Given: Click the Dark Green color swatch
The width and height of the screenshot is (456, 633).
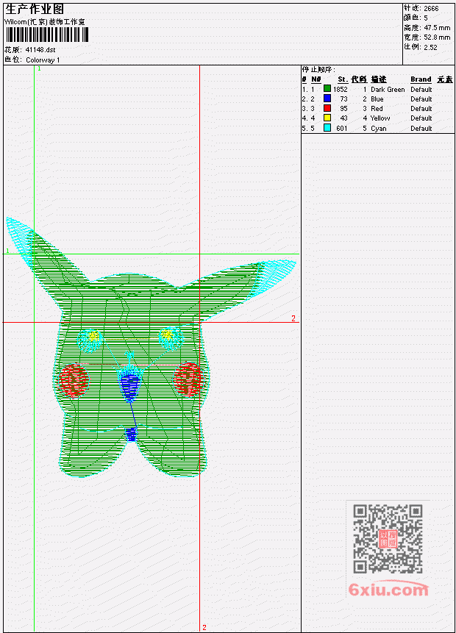Looking at the screenshot, I should point(327,88).
